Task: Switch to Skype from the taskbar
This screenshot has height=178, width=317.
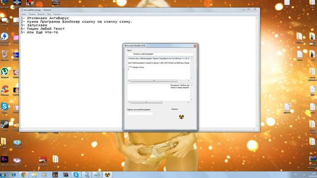Action: coord(76,175)
